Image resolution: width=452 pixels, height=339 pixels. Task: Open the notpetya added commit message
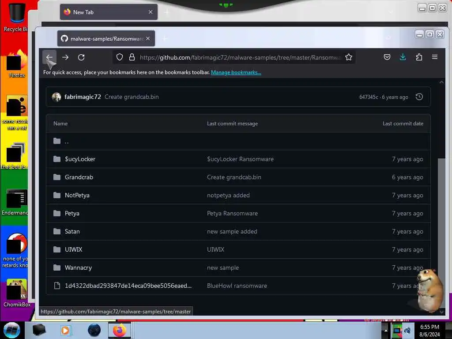coord(228,195)
